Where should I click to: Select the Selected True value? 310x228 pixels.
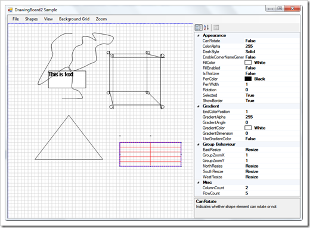click(x=250, y=95)
